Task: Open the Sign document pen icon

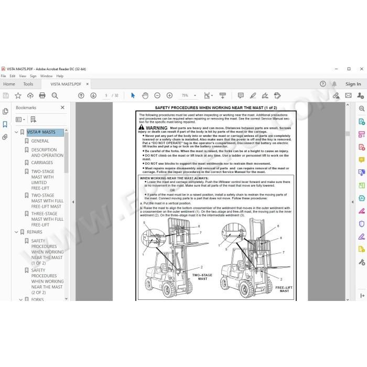Action: pyautogui.click(x=265, y=95)
